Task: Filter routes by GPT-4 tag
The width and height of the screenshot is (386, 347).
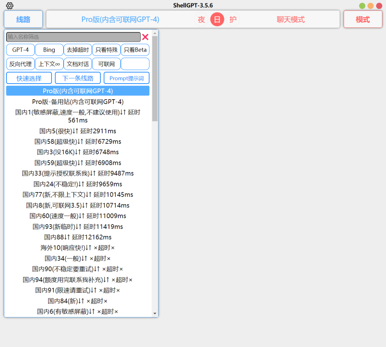Action: (x=20, y=50)
